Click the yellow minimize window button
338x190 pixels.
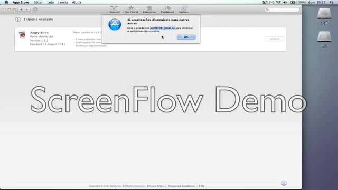[10, 9]
